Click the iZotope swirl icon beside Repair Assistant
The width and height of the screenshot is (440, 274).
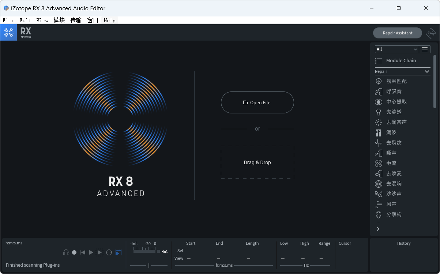(x=430, y=33)
